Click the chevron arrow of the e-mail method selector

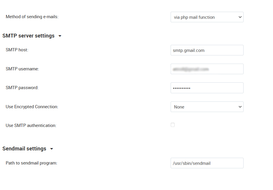click(240, 17)
